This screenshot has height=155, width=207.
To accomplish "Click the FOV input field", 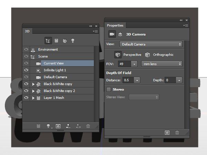I will click(x=125, y=64).
